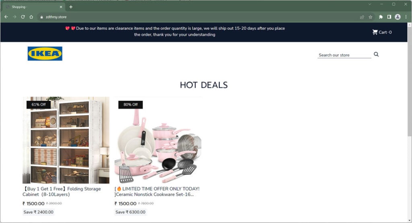
Task: Share this page via share icon
Action: [362, 17]
